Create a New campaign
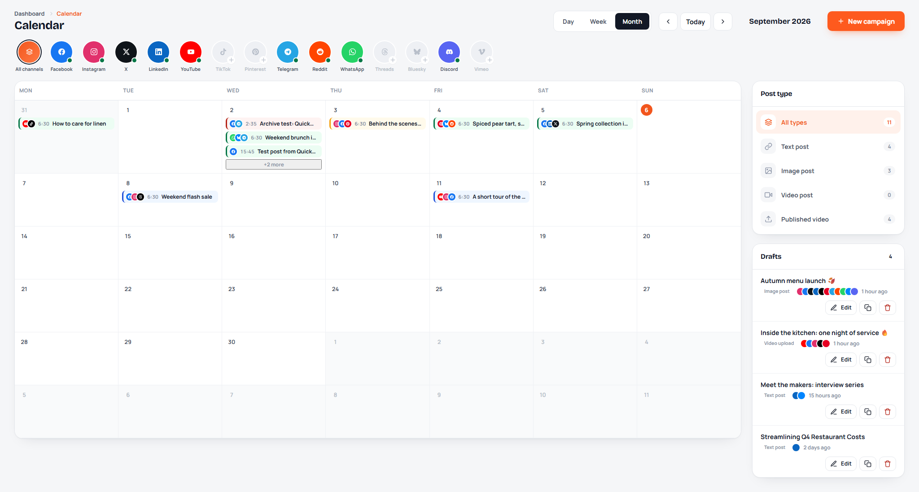Screen dimensions: 919x492 (866, 21)
